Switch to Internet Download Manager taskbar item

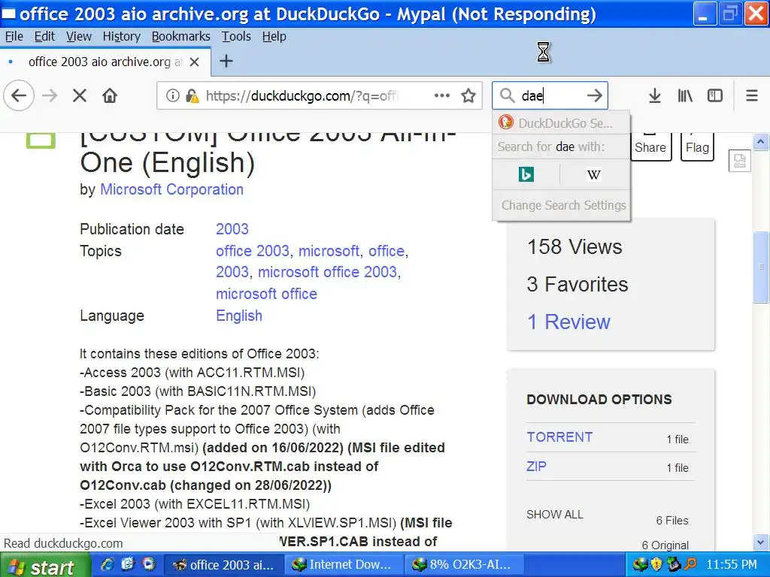click(343, 565)
